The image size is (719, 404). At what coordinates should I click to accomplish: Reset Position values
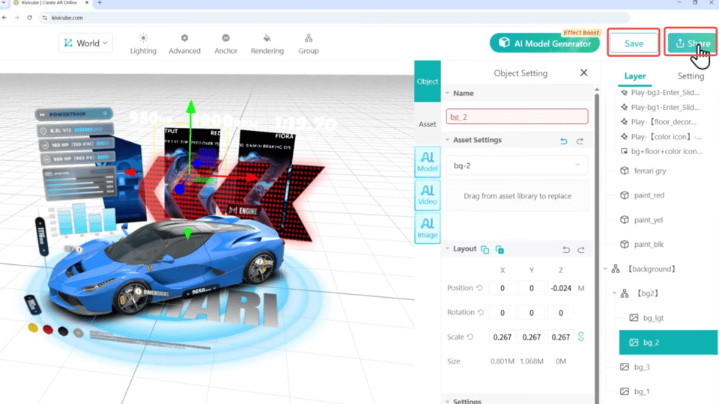479,288
